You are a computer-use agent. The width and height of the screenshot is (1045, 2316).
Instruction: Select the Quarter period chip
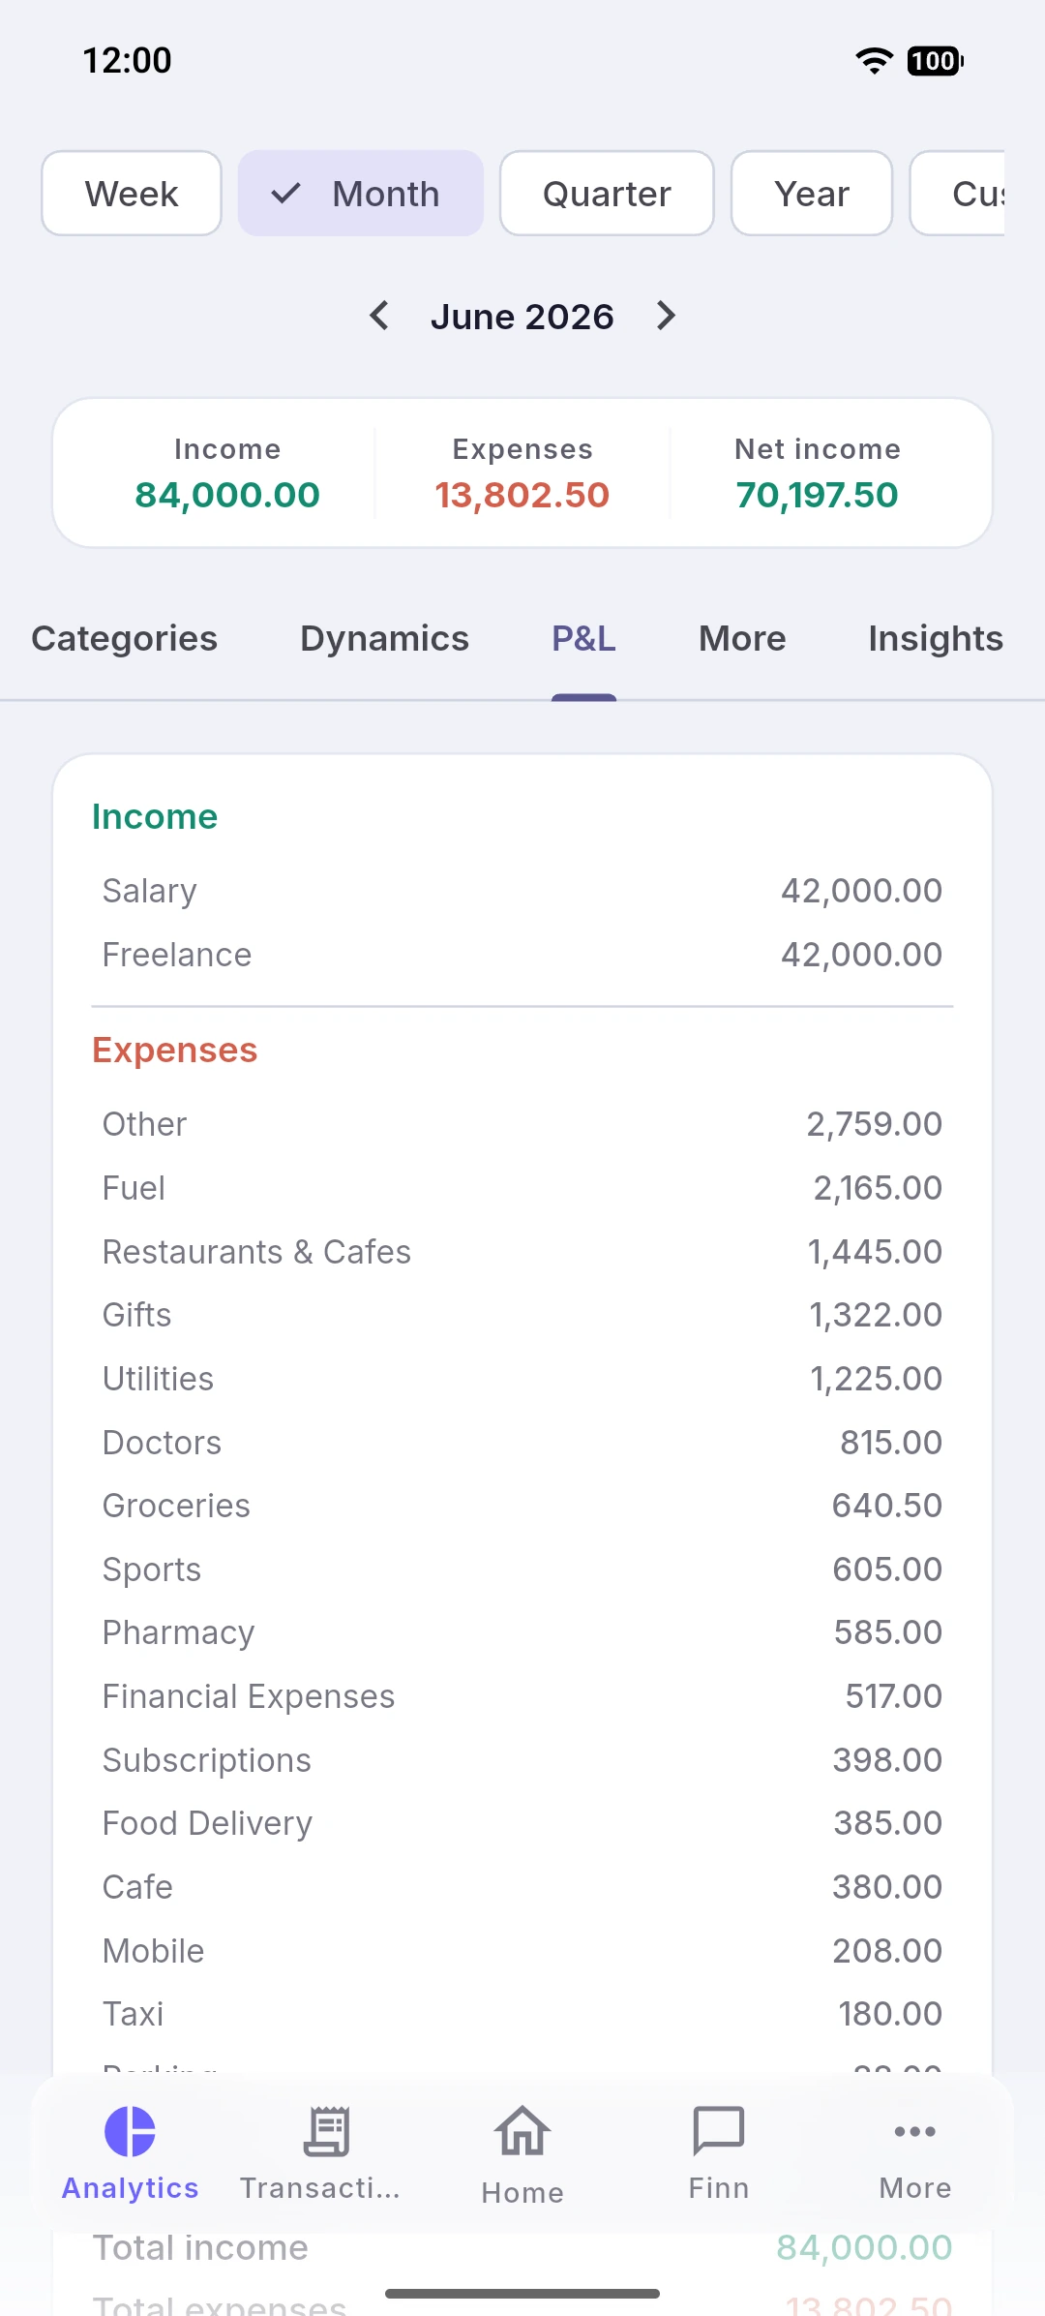pos(607,194)
